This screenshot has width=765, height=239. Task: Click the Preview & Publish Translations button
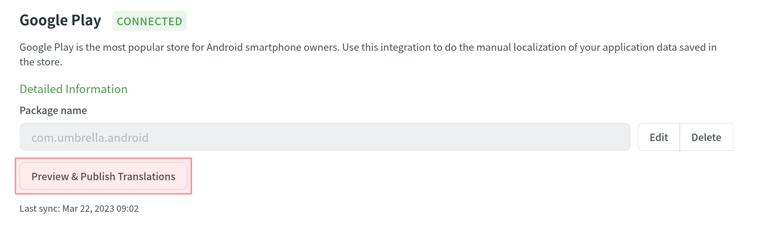(x=103, y=176)
